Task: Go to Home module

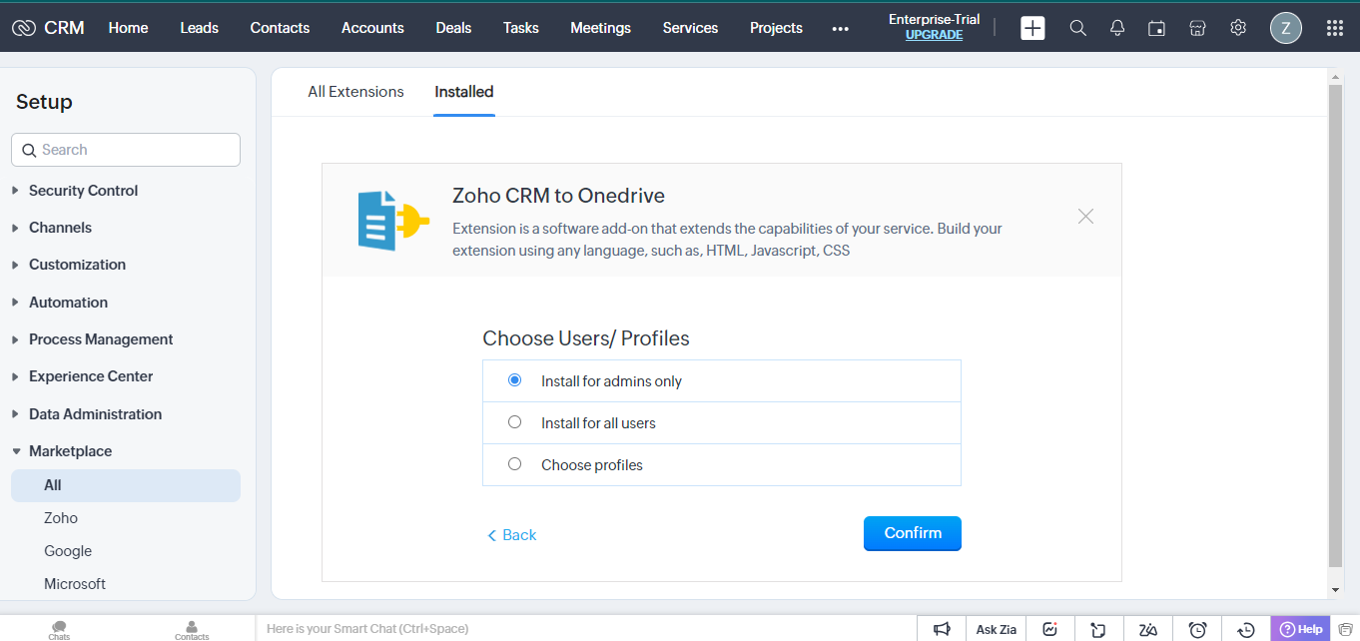Action: click(128, 28)
